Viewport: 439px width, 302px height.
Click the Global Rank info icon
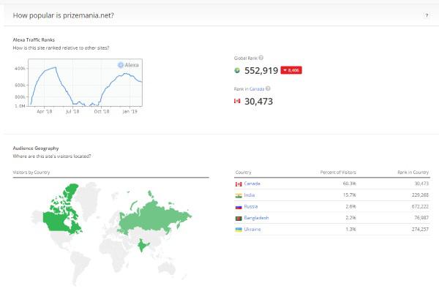261,58
